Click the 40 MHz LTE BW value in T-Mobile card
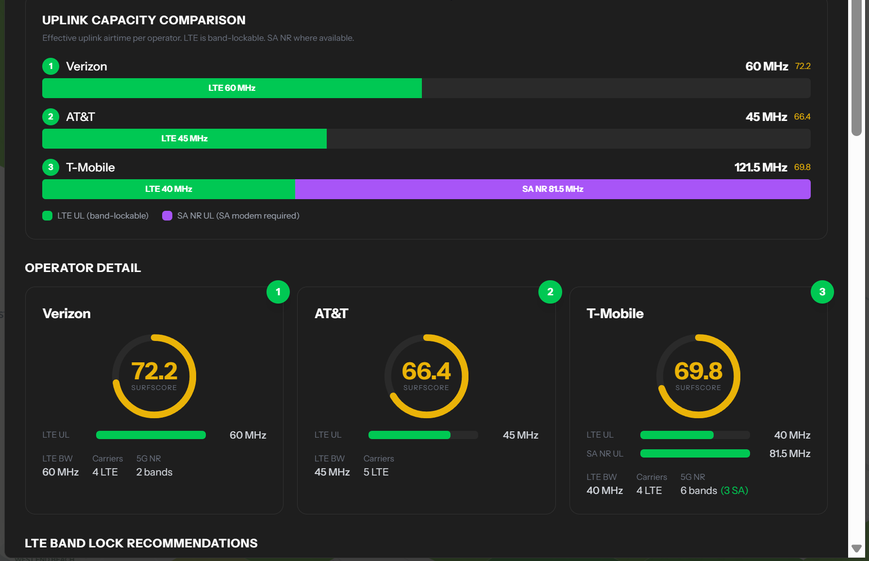The height and width of the screenshot is (561, 869). [x=605, y=491]
